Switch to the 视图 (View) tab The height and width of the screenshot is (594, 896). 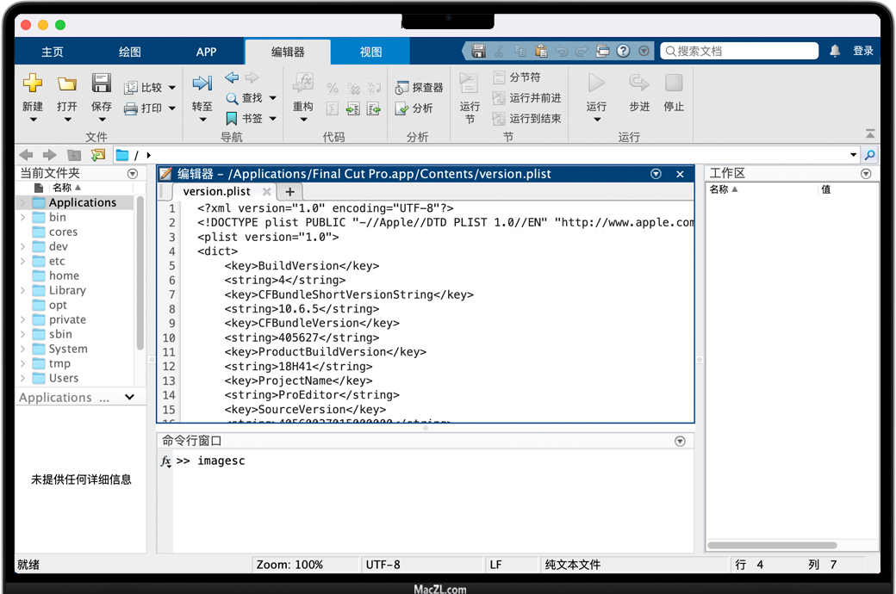(371, 52)
